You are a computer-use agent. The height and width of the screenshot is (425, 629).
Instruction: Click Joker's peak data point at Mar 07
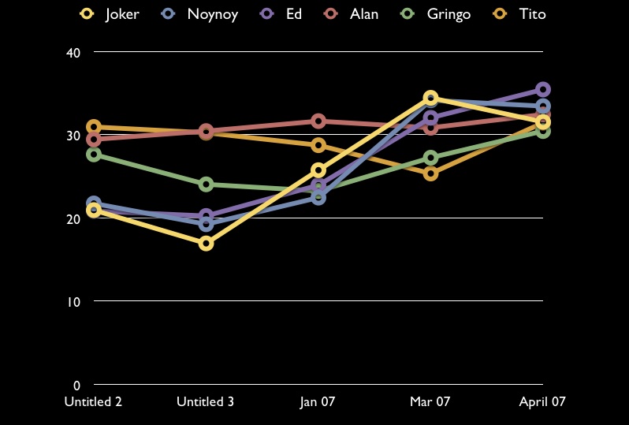430,98
